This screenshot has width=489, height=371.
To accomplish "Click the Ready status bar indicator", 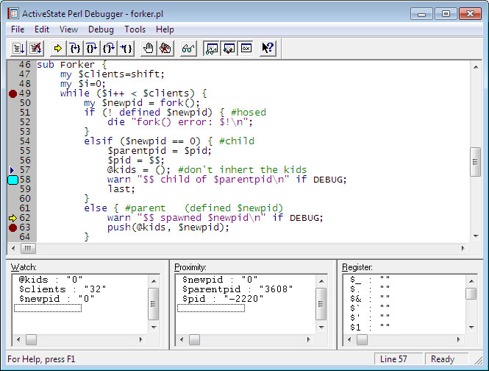I will (446, 359).
